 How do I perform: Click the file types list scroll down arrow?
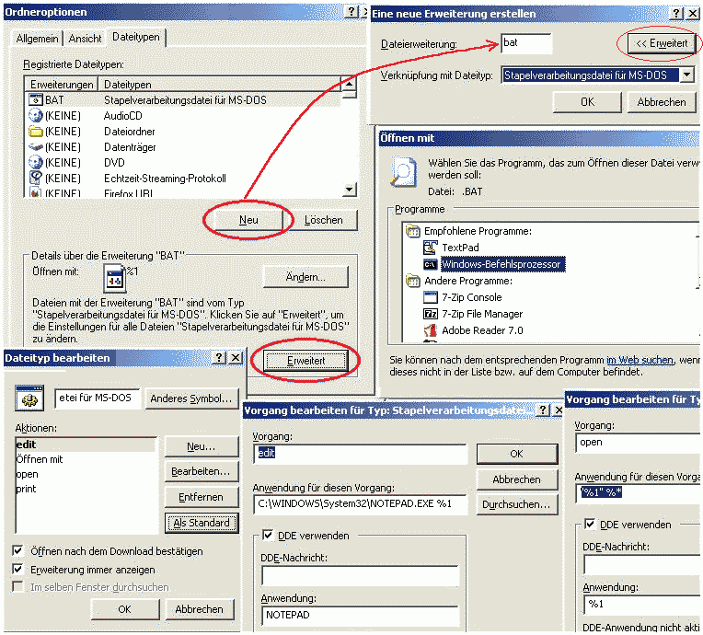(349, 190)
